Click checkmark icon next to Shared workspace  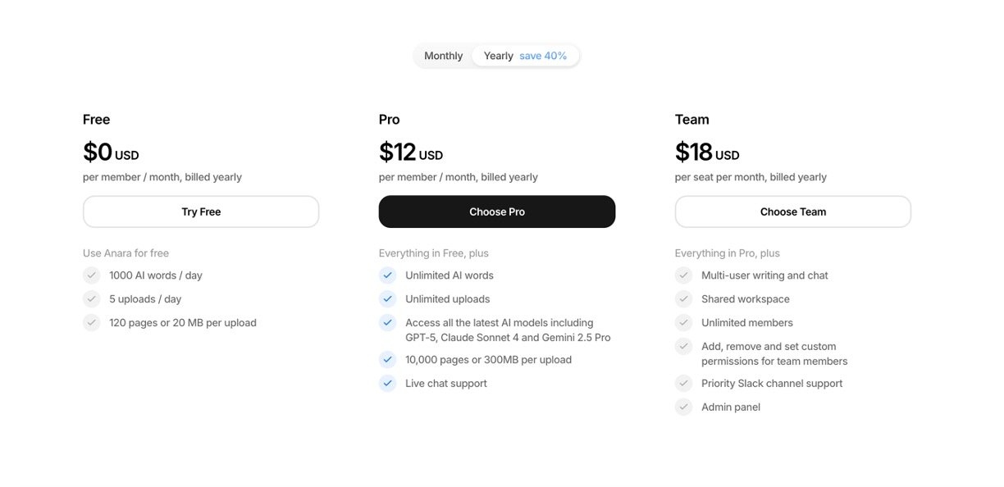(683, 299)
